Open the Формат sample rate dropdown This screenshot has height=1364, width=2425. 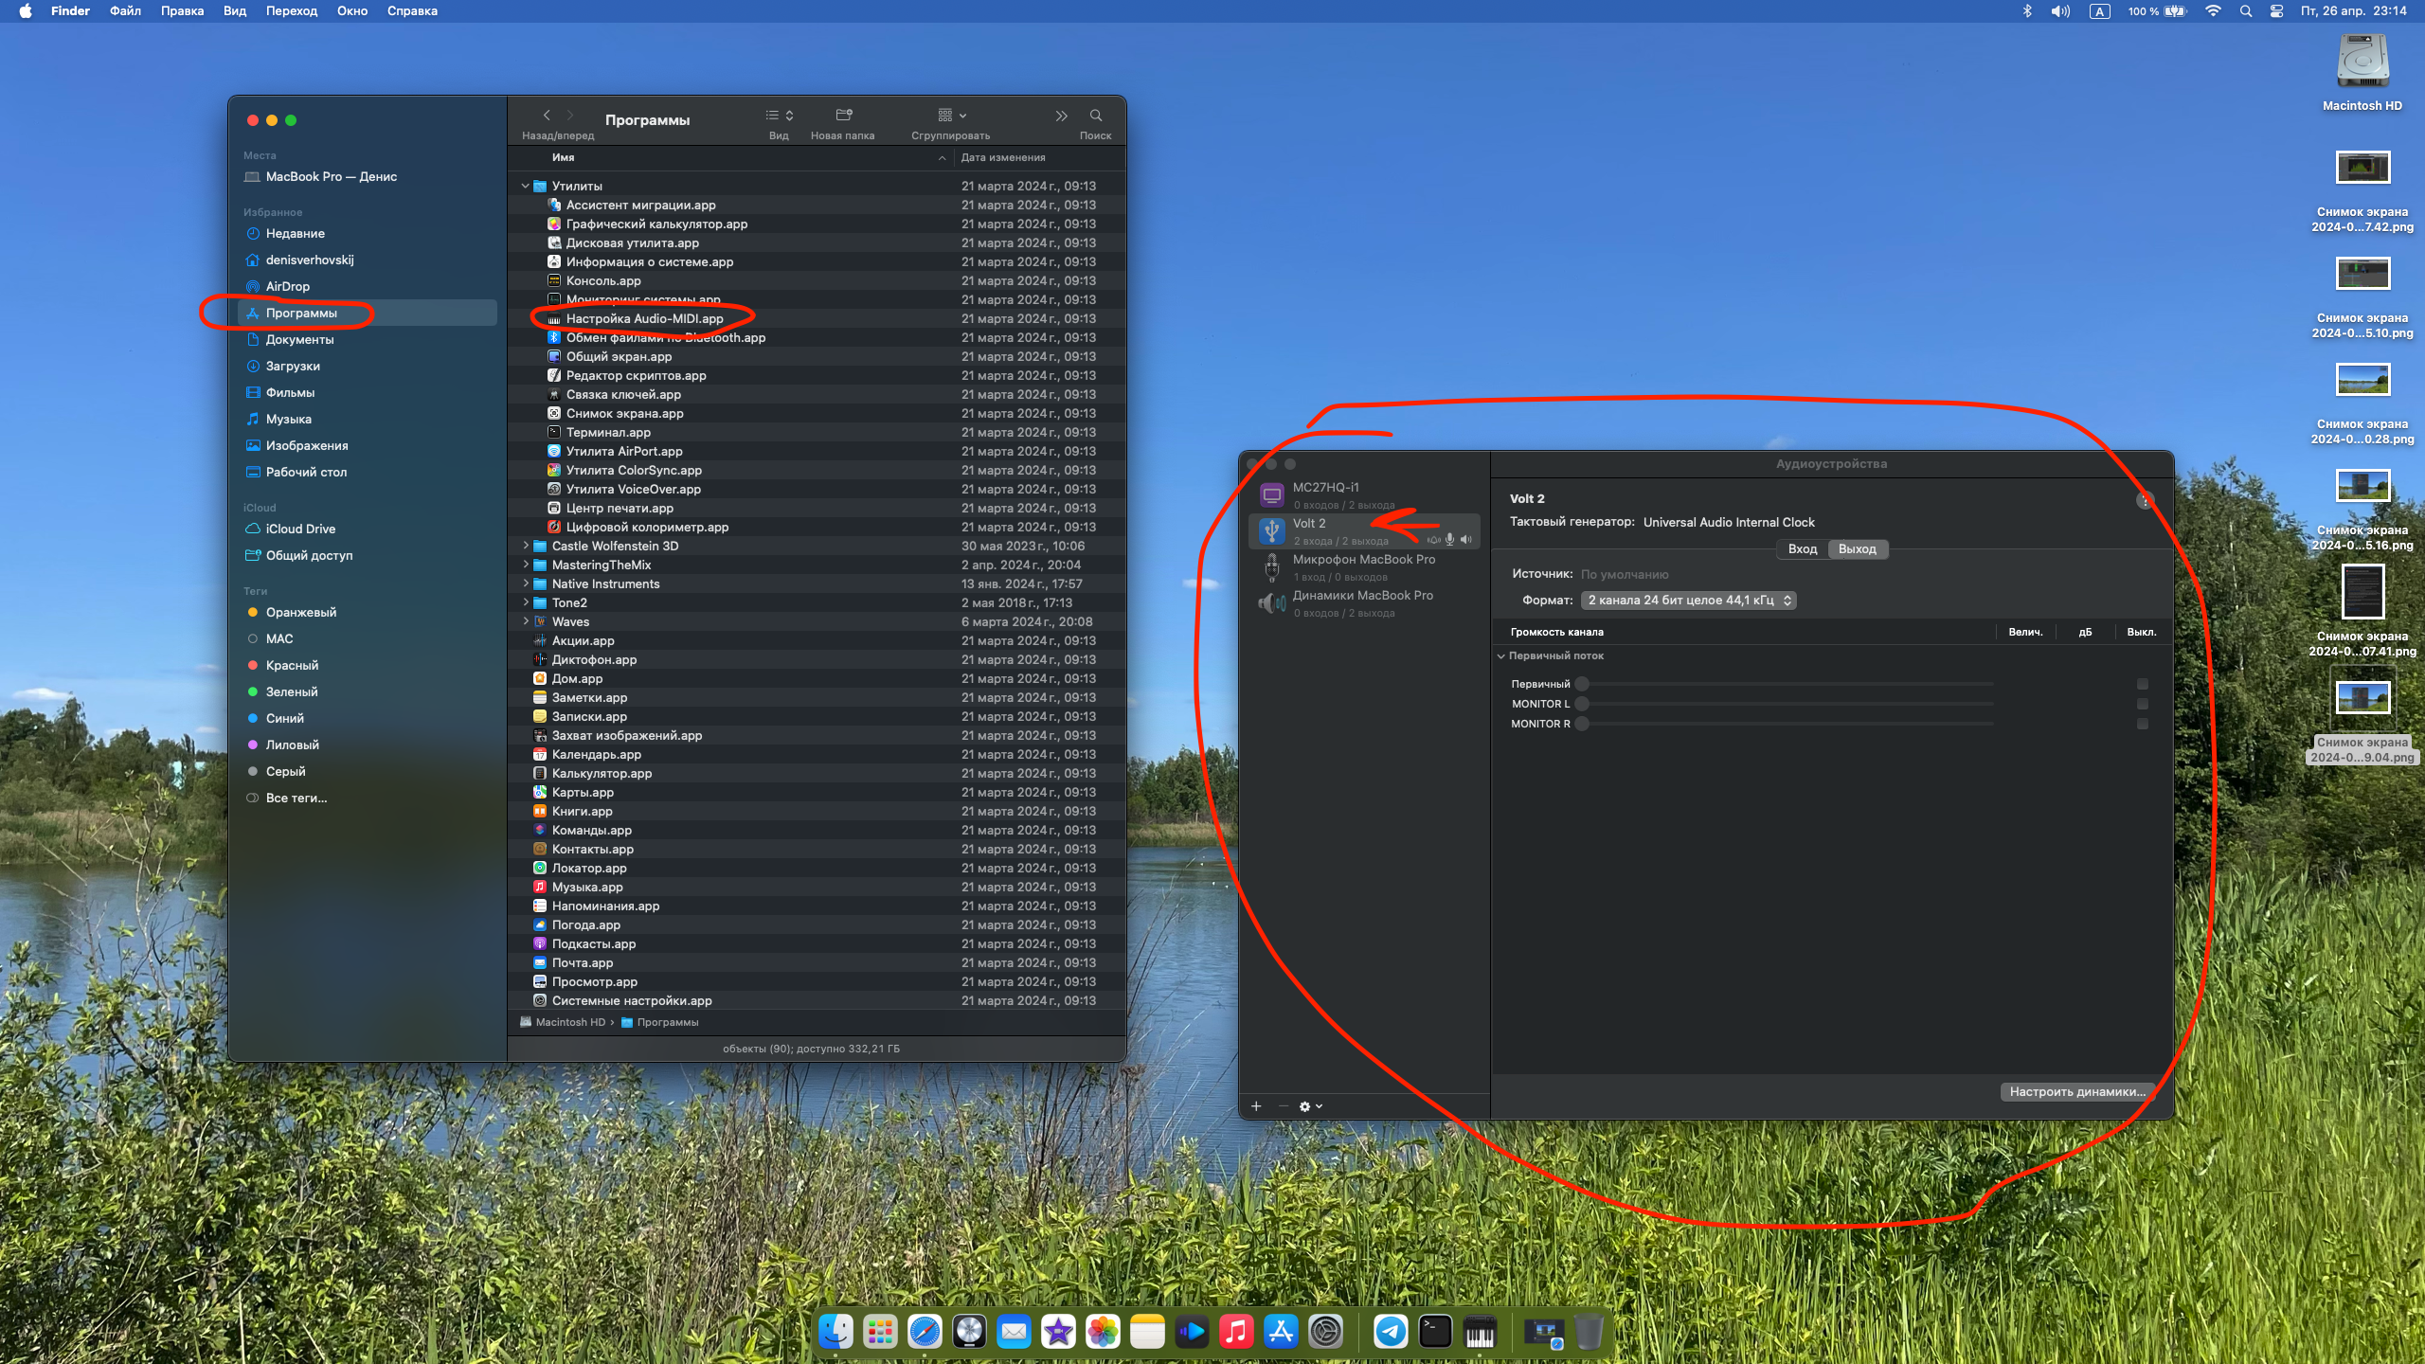click(1688, 601)
